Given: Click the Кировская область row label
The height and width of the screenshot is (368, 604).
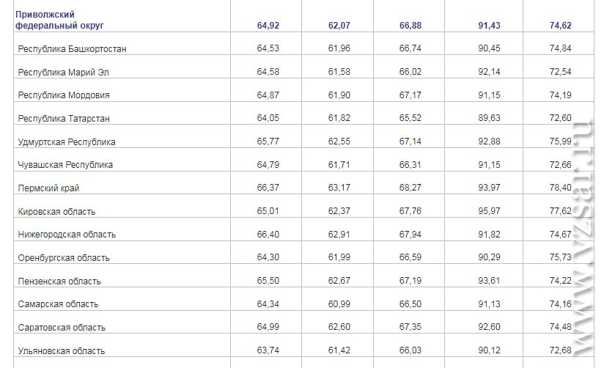Looking at the screenshot, I should coord(57,212).
